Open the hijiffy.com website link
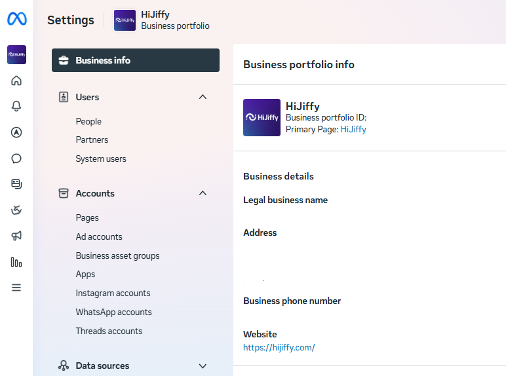Image resolution: width=506 pixels, height=376 pixels. point(279,348)
